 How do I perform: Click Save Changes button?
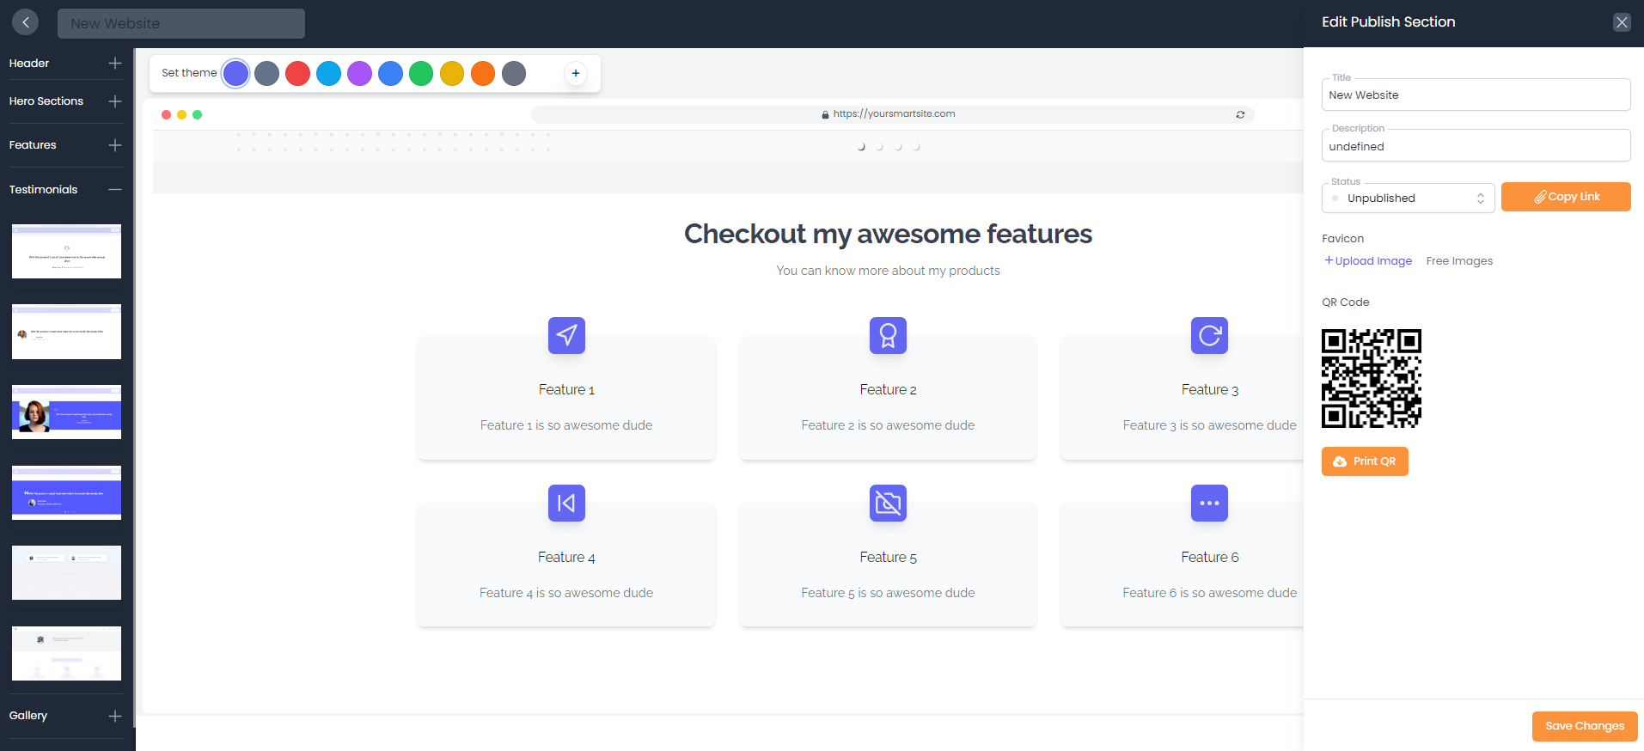[x=1584, y=726]
